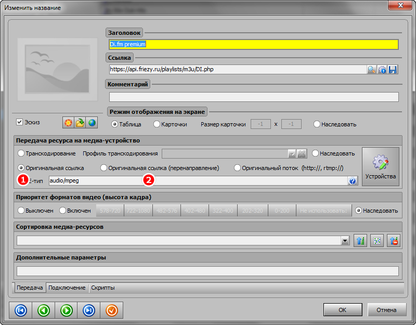Select the Транскодирование radio option
Image resolution: width=416 pixels, height=325 pixels.
tap(21, 153)
